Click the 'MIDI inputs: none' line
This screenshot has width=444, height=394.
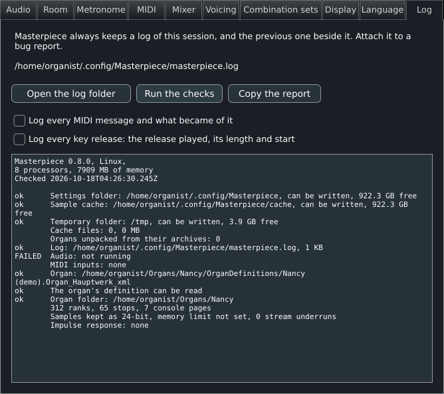[x=88, y=265]
